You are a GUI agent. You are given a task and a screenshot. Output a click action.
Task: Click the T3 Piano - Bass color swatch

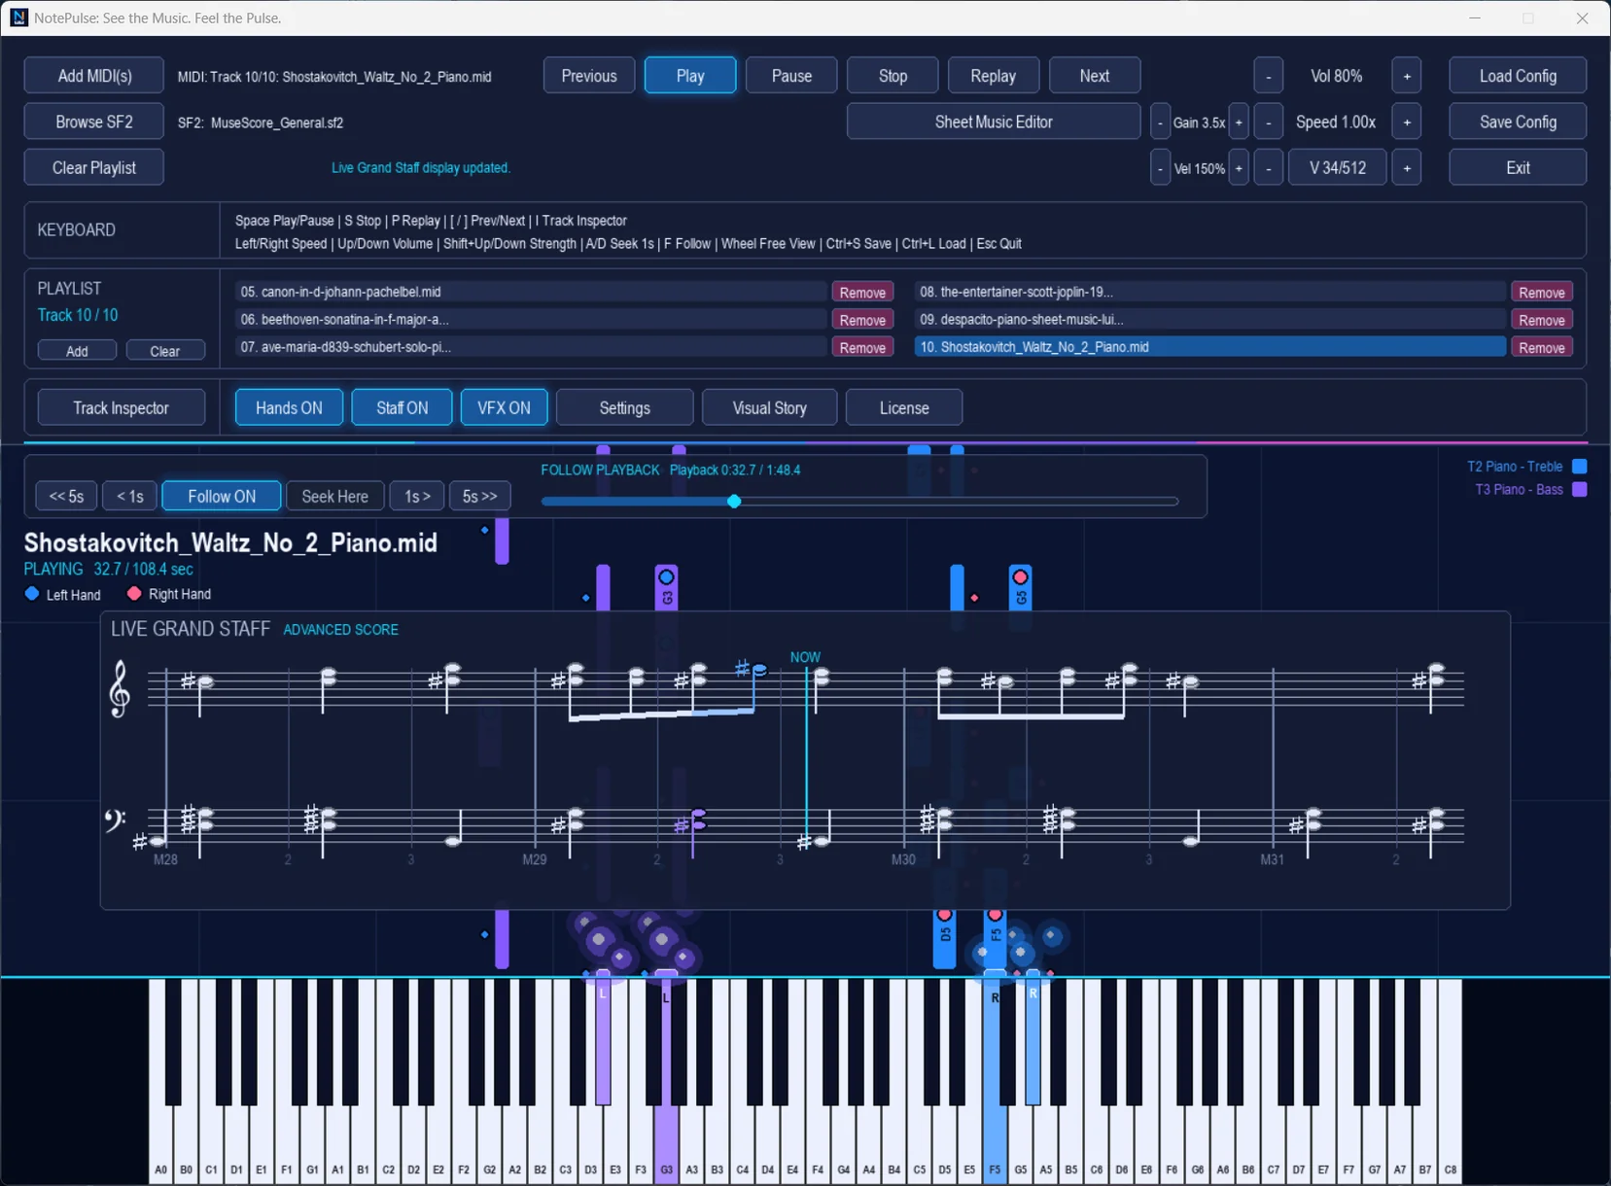1580,490
